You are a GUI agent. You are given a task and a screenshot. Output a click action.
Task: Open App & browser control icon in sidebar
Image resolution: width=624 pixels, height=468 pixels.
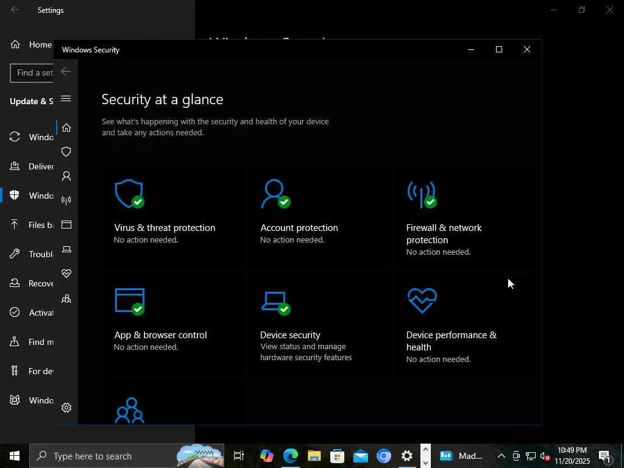tap(66, 225)
